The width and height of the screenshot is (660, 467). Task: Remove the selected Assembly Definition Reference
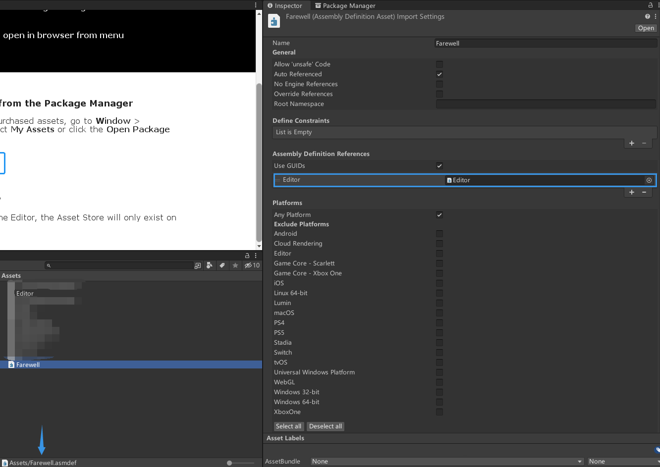(x=644, y=192)
